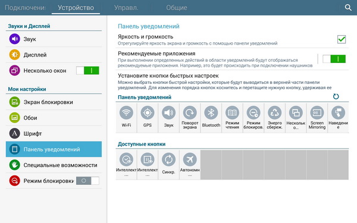
Task: Enable the Режим блокировки switch
Action: pyautogui.click(x=87, y=181)
